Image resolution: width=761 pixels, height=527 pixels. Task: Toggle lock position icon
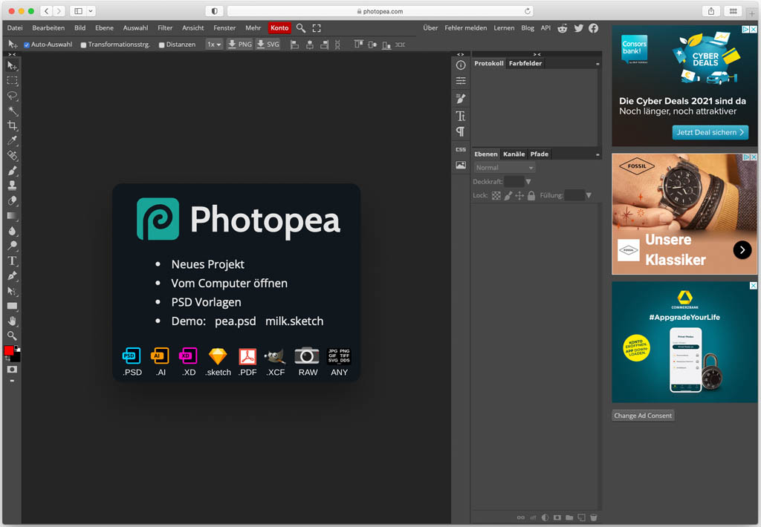click(x=519, y=195)
